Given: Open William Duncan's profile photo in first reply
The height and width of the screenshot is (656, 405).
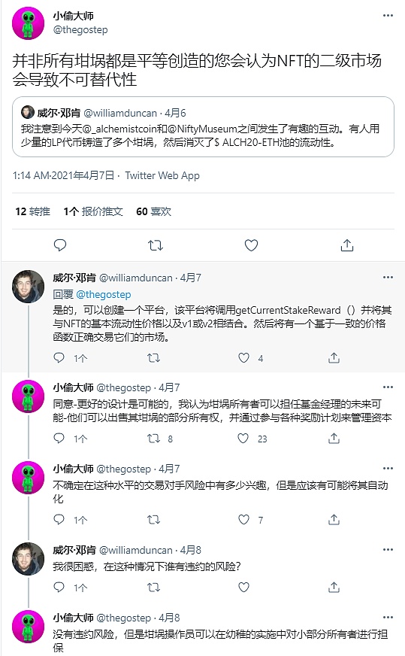Looking at the screenshot, I should 28,286.
